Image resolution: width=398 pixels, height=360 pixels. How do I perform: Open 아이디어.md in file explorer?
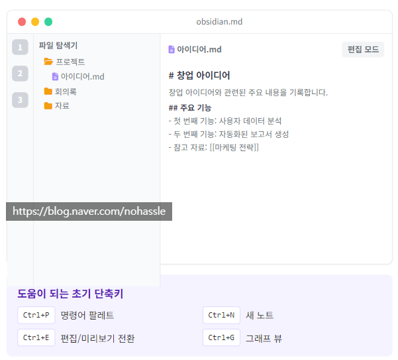tap(83, 76)
